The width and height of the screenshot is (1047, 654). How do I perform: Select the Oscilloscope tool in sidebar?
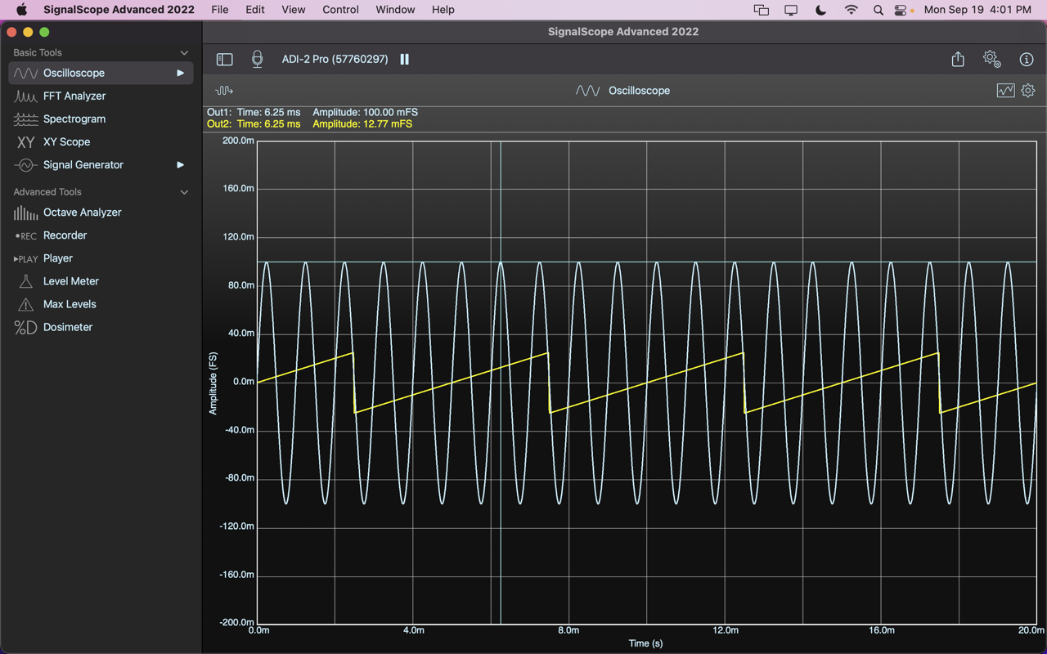point(101,73)
